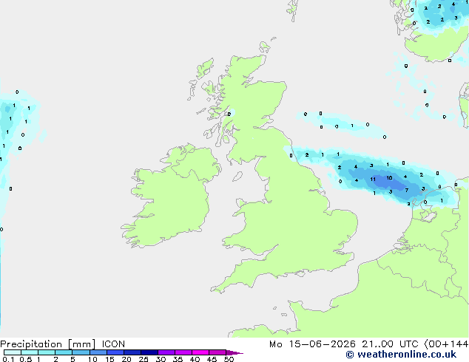This screenshot has height=362, width=469.
Task: Select the 35–40 mm legend swatch
Action: 183,352
